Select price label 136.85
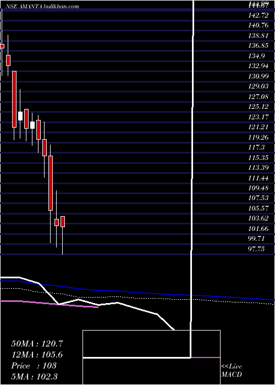The image size is (275, 385). tap(258, 46)
